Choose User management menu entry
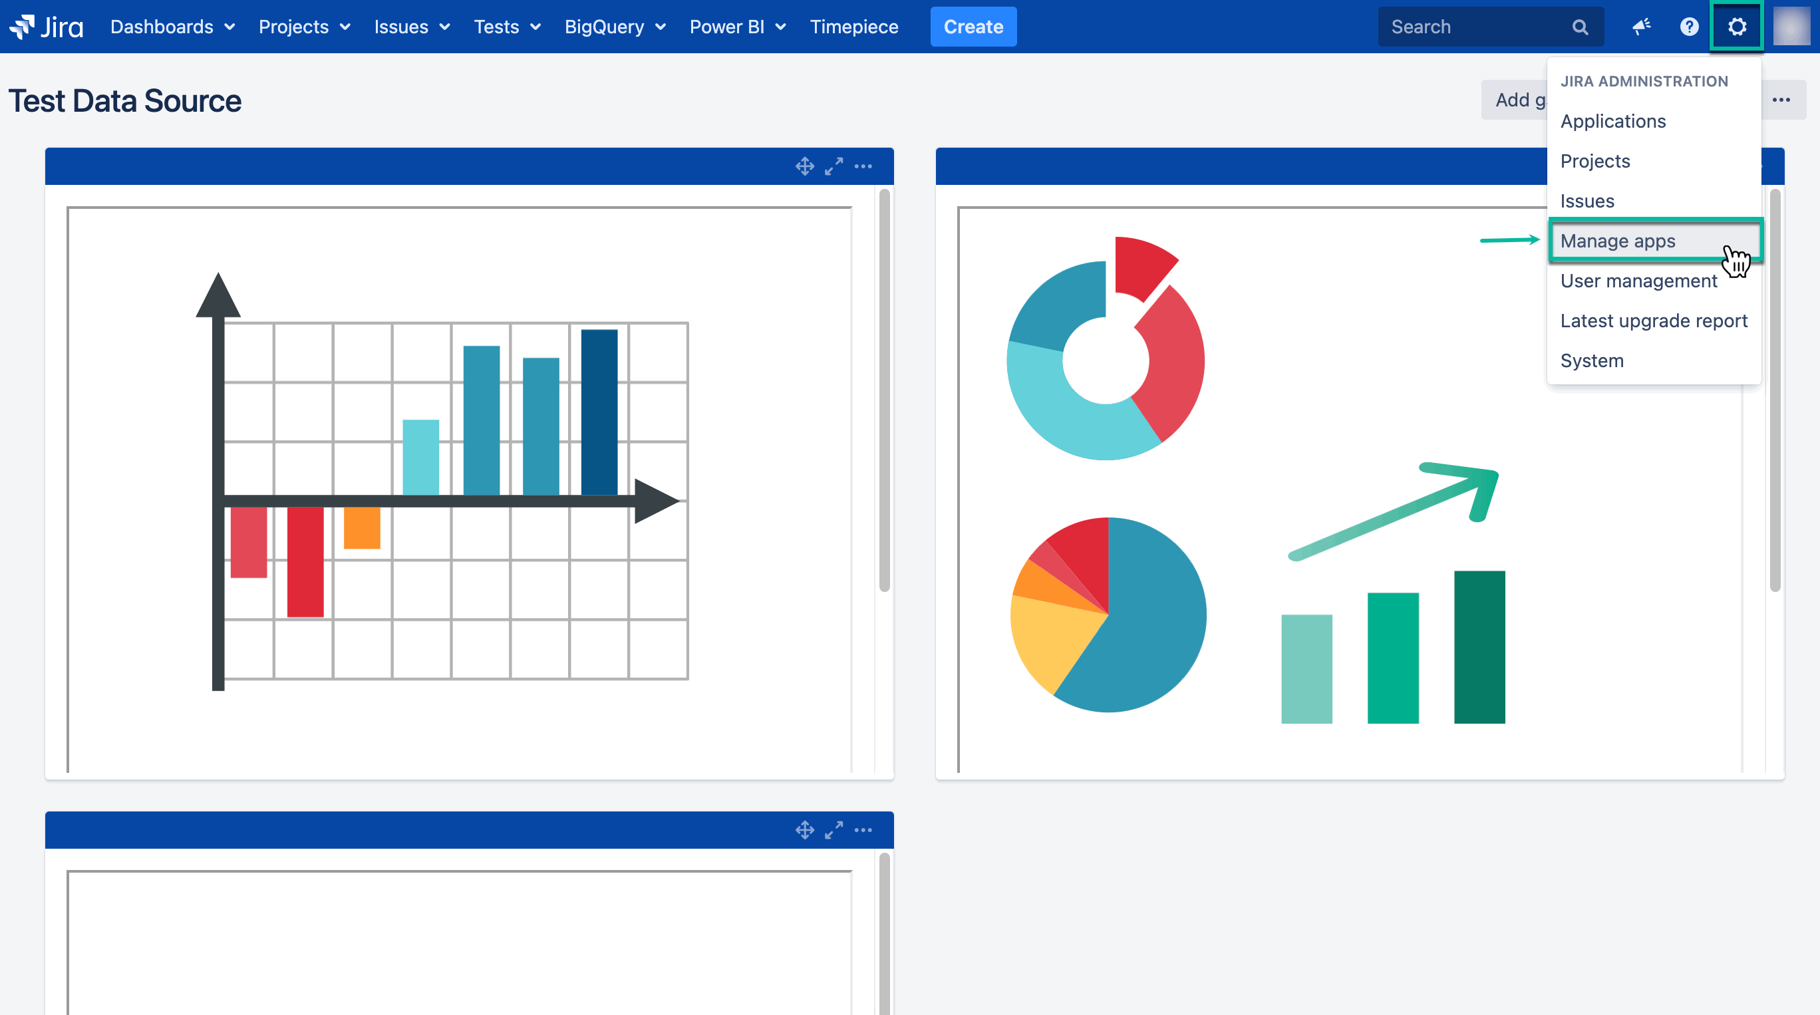 [x=1638, y=281]
